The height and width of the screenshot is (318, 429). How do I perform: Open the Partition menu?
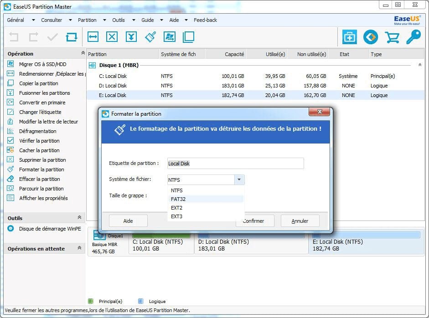(87, 20)
